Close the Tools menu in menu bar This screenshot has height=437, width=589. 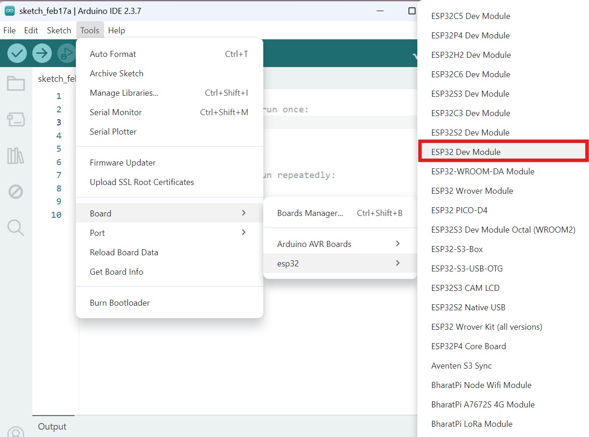point(90,31)
